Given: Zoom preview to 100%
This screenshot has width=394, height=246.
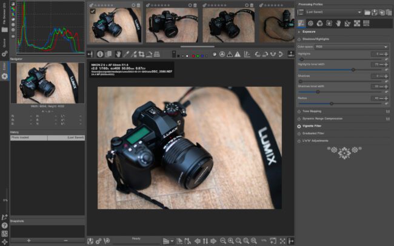Looking at the screenshot, I should pyautogui.click(x=254, y=241).
